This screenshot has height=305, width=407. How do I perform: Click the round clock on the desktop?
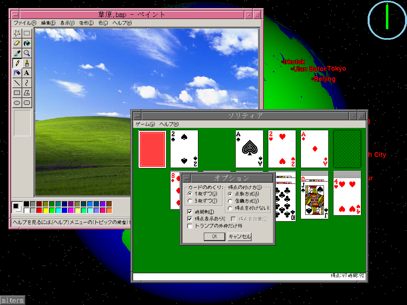[x=387, y=20]
